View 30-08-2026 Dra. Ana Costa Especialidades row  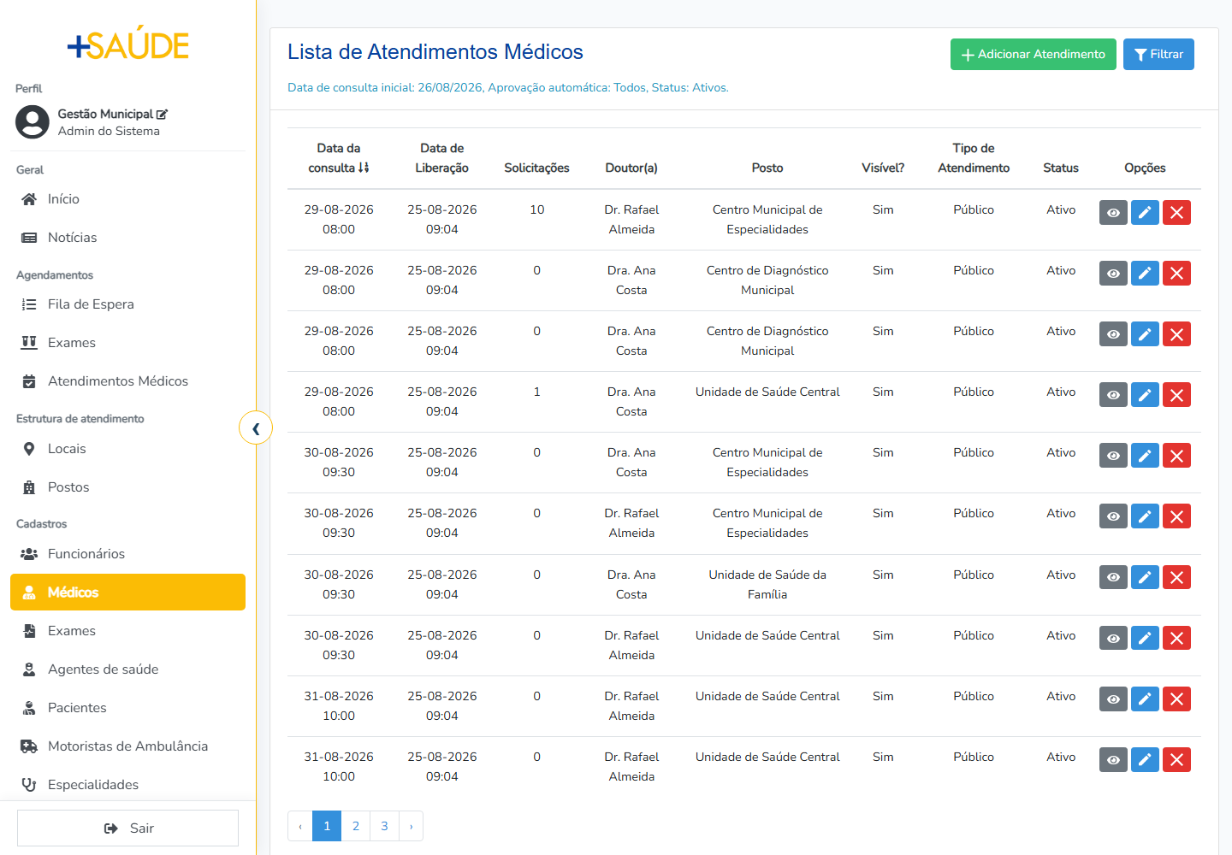pyautogui.click(x=1113, y=456)
